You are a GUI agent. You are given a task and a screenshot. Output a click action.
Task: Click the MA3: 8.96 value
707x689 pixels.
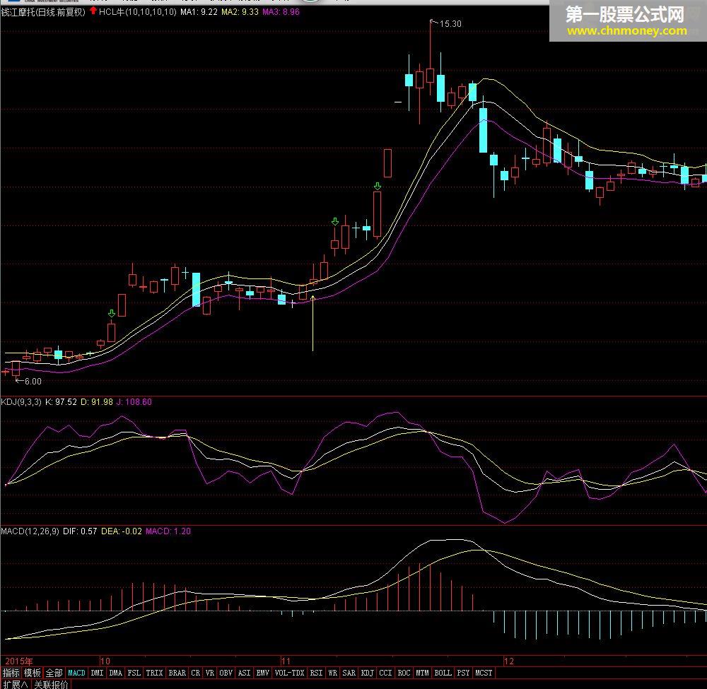(281, 12)
